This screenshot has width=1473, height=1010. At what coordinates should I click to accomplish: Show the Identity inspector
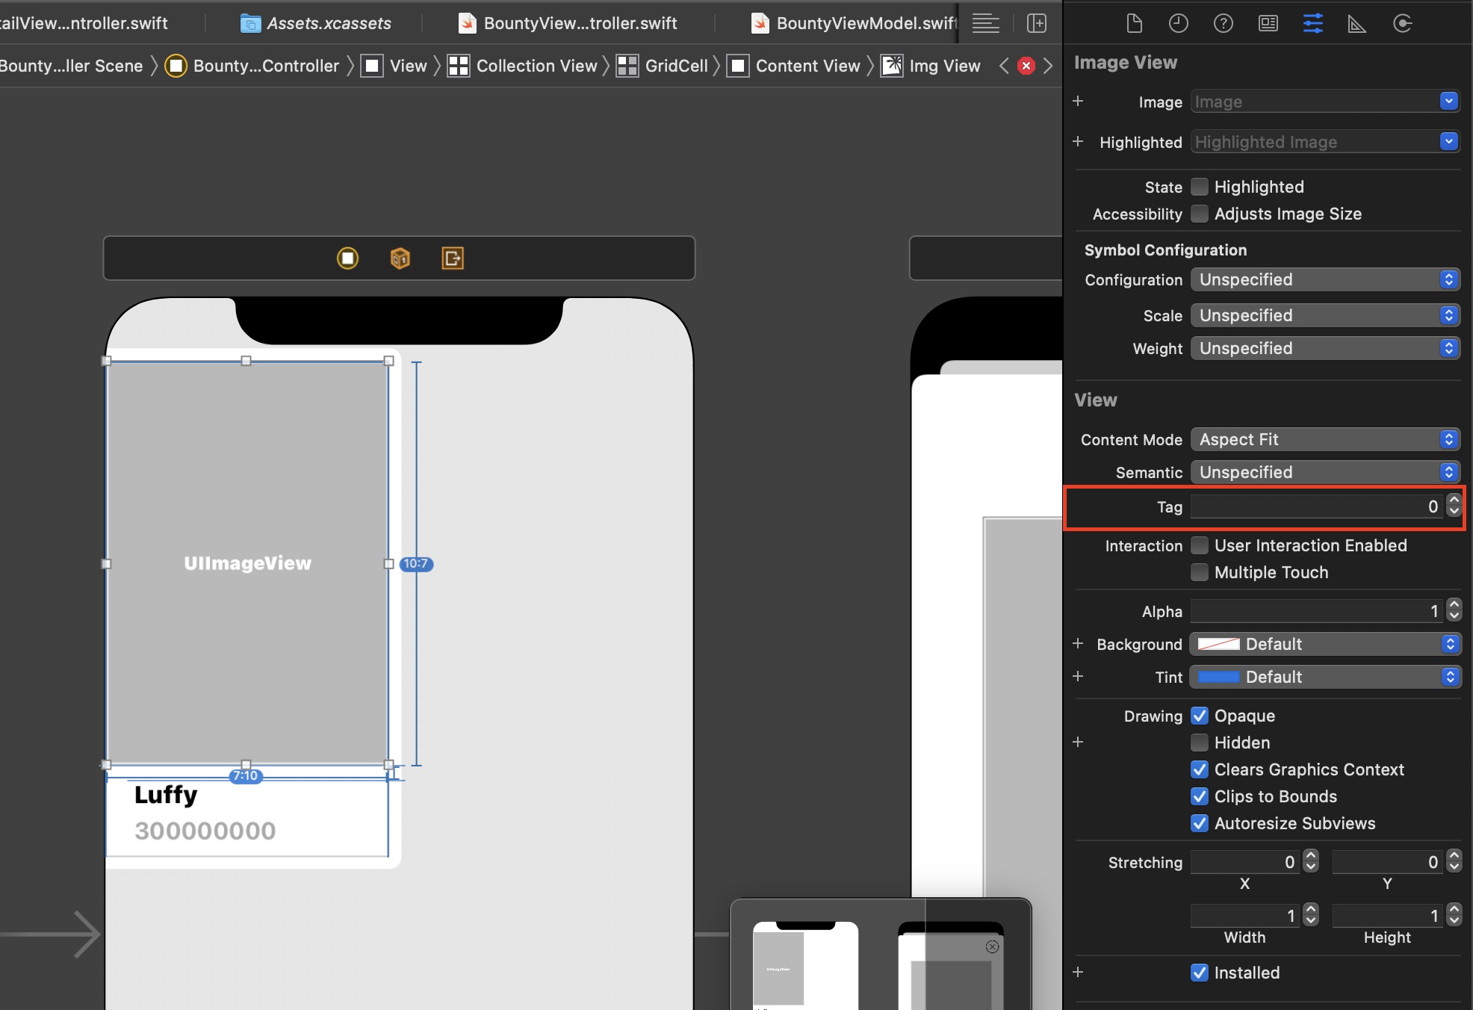coord(1268,23)
